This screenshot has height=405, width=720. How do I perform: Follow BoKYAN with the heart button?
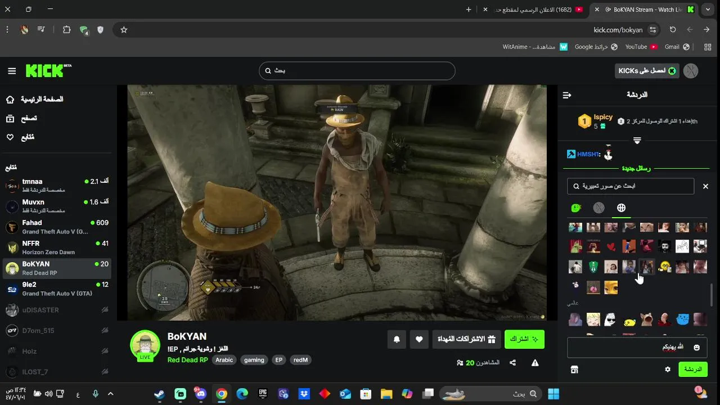419,339
